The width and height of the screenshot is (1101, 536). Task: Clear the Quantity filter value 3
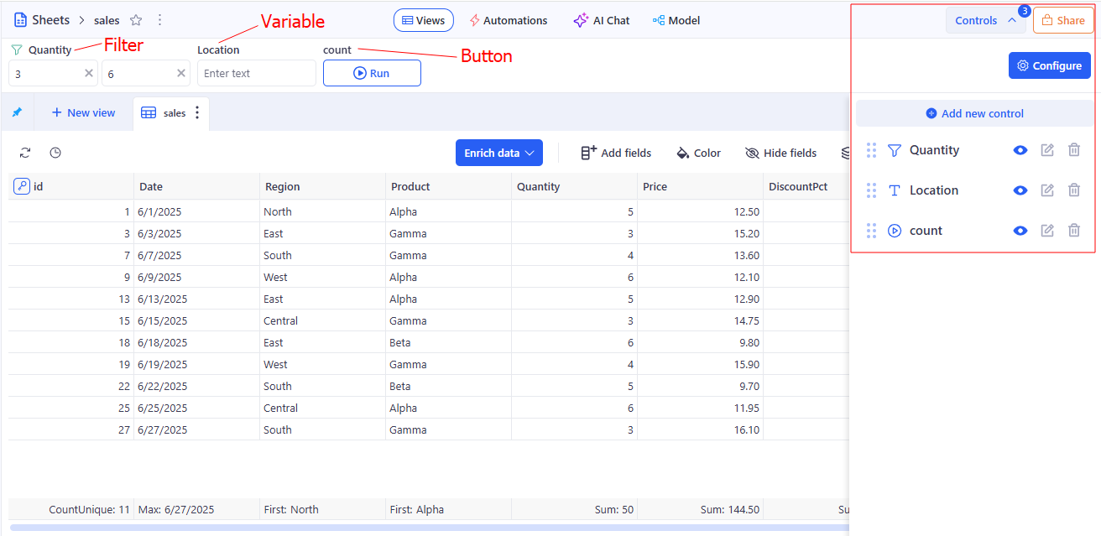(x=89, y=73)
